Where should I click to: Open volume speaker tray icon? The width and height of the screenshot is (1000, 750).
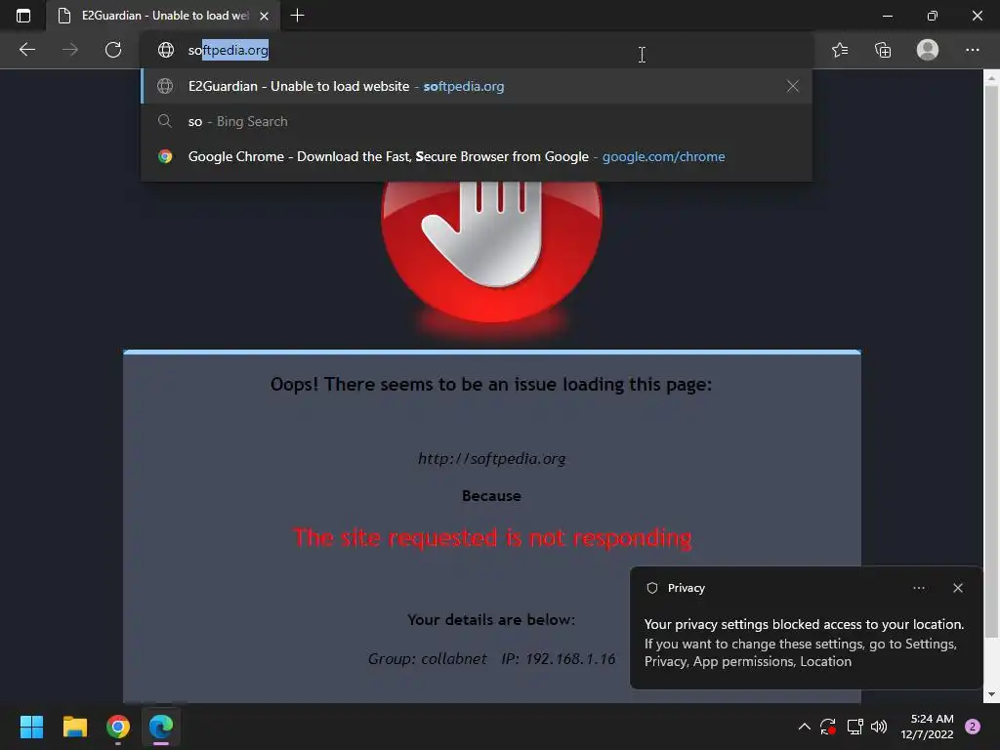coord(879,727)
